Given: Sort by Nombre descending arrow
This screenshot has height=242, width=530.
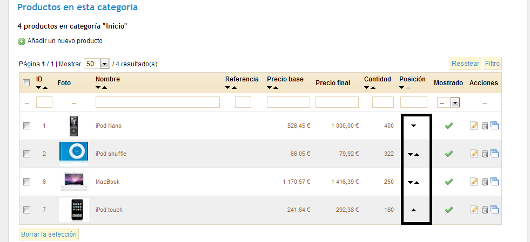Looking at the screenshot, I should [x=99, y=87].
